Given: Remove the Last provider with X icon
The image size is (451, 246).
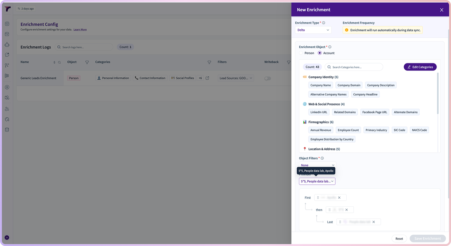Looking at the screenshot, I should (x=374, y=222).
